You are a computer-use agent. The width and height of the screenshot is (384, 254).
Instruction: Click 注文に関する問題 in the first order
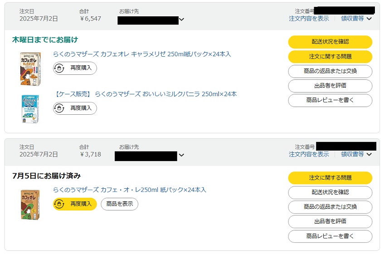[330, 57]
